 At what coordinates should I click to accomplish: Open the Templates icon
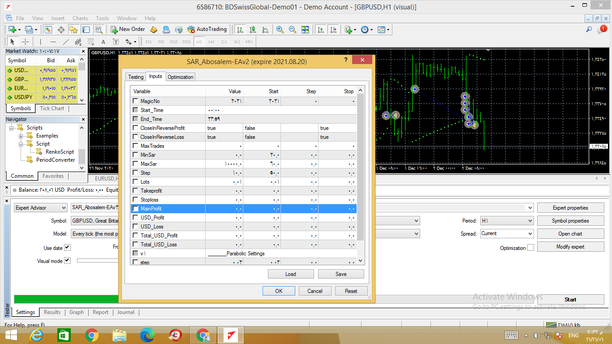click(x=381, y=30)
